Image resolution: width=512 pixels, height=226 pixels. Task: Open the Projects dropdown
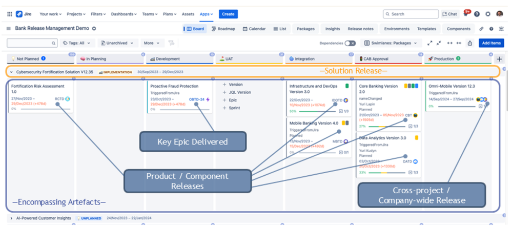pyautogui.click(x=76, y=14)
